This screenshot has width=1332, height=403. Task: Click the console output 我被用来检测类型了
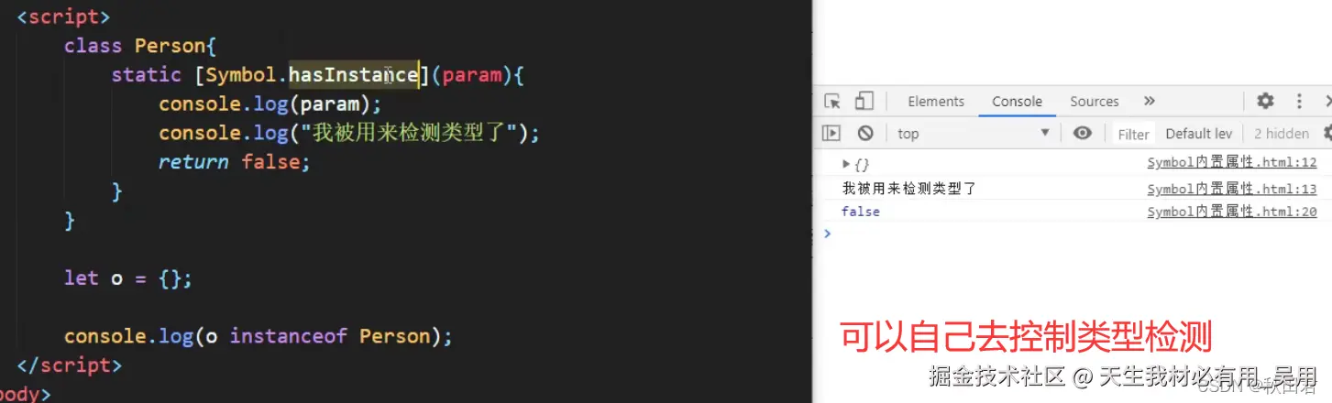[909, 189]
